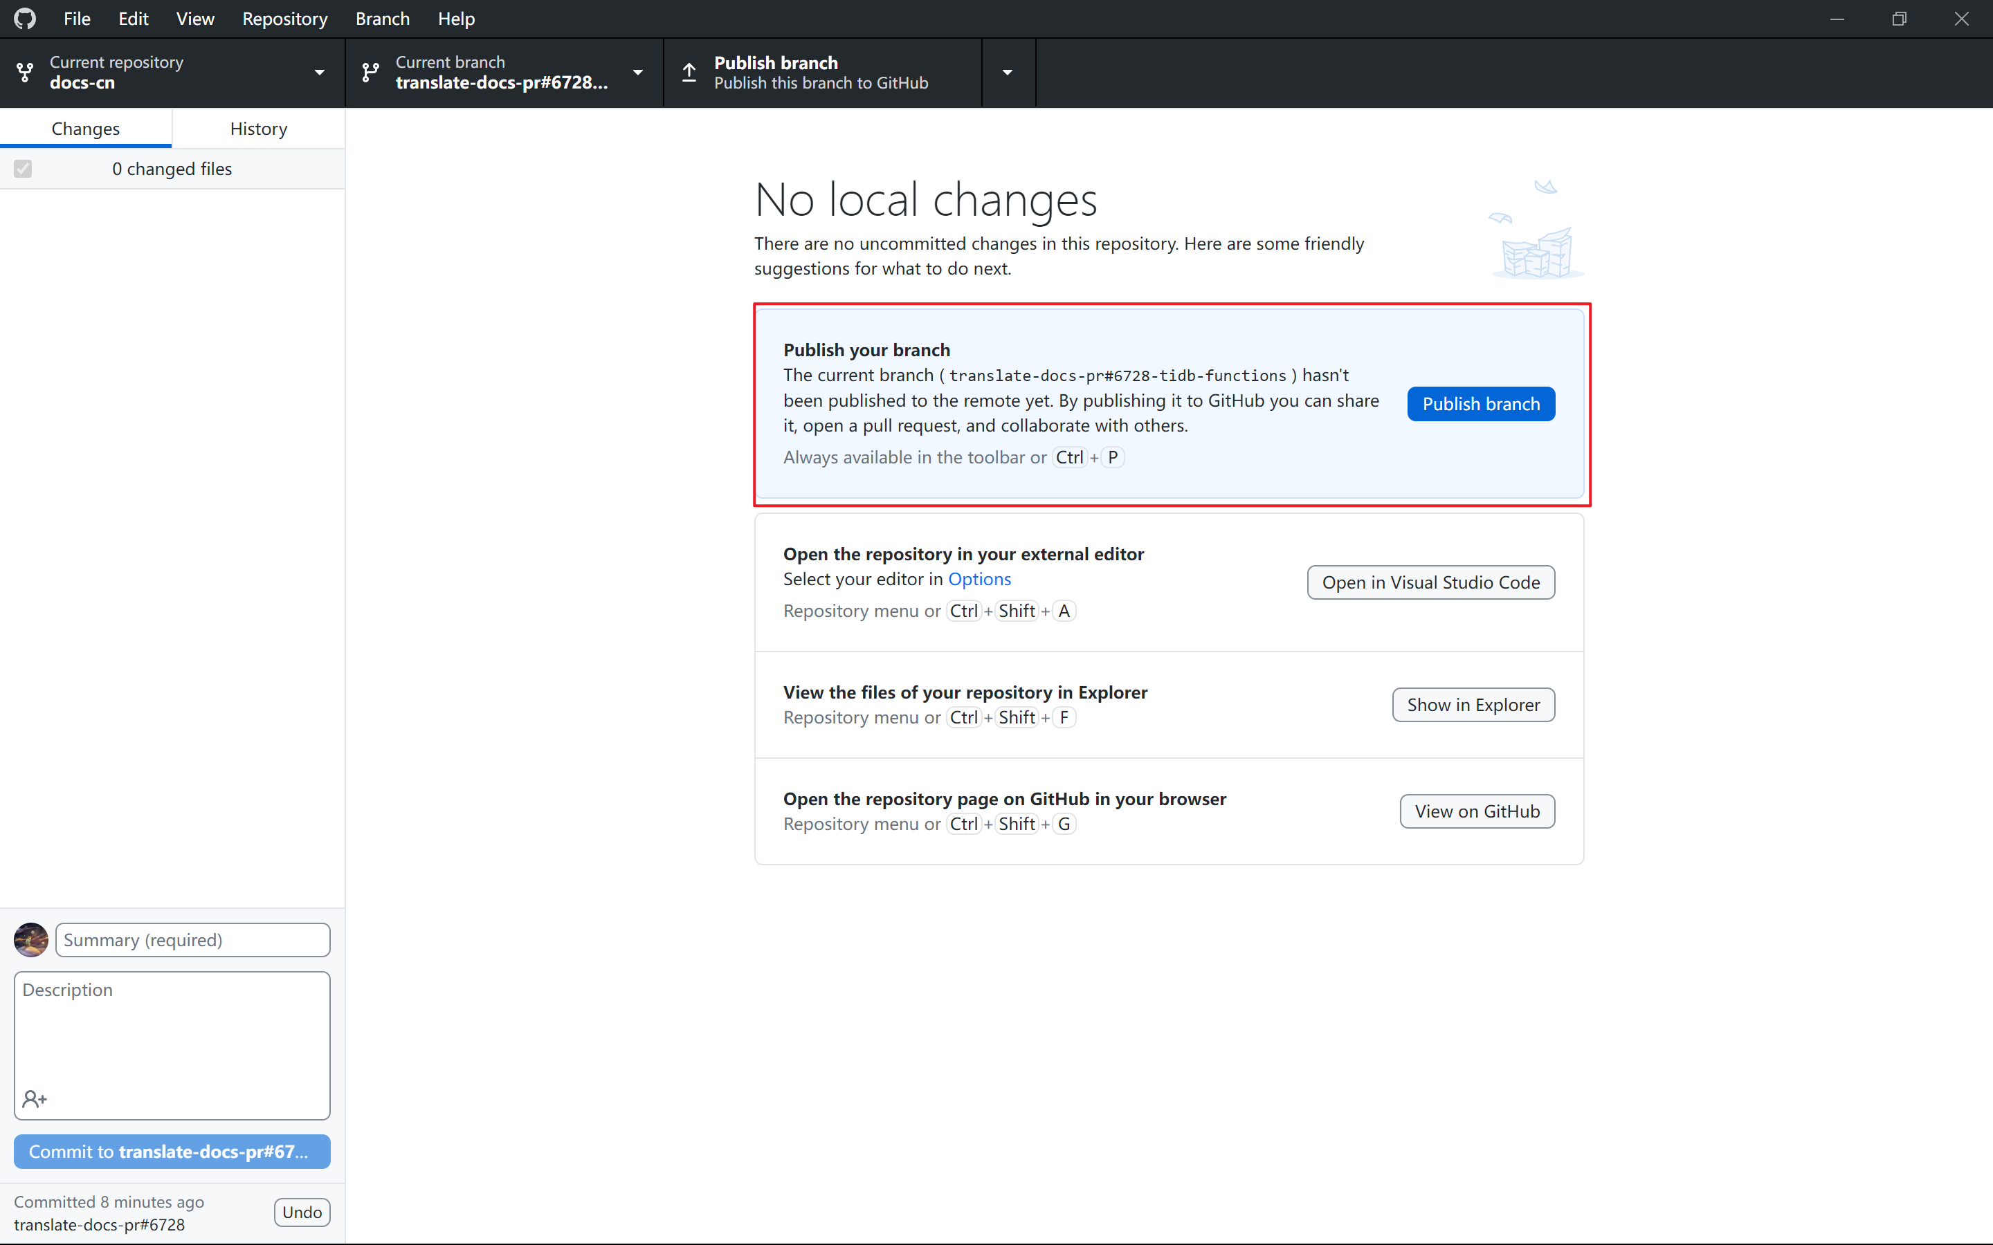Click the GitHub octocat logo icon
Image resolution: width=1993 pixels, height=1245 pixels.
coord(25,18)
